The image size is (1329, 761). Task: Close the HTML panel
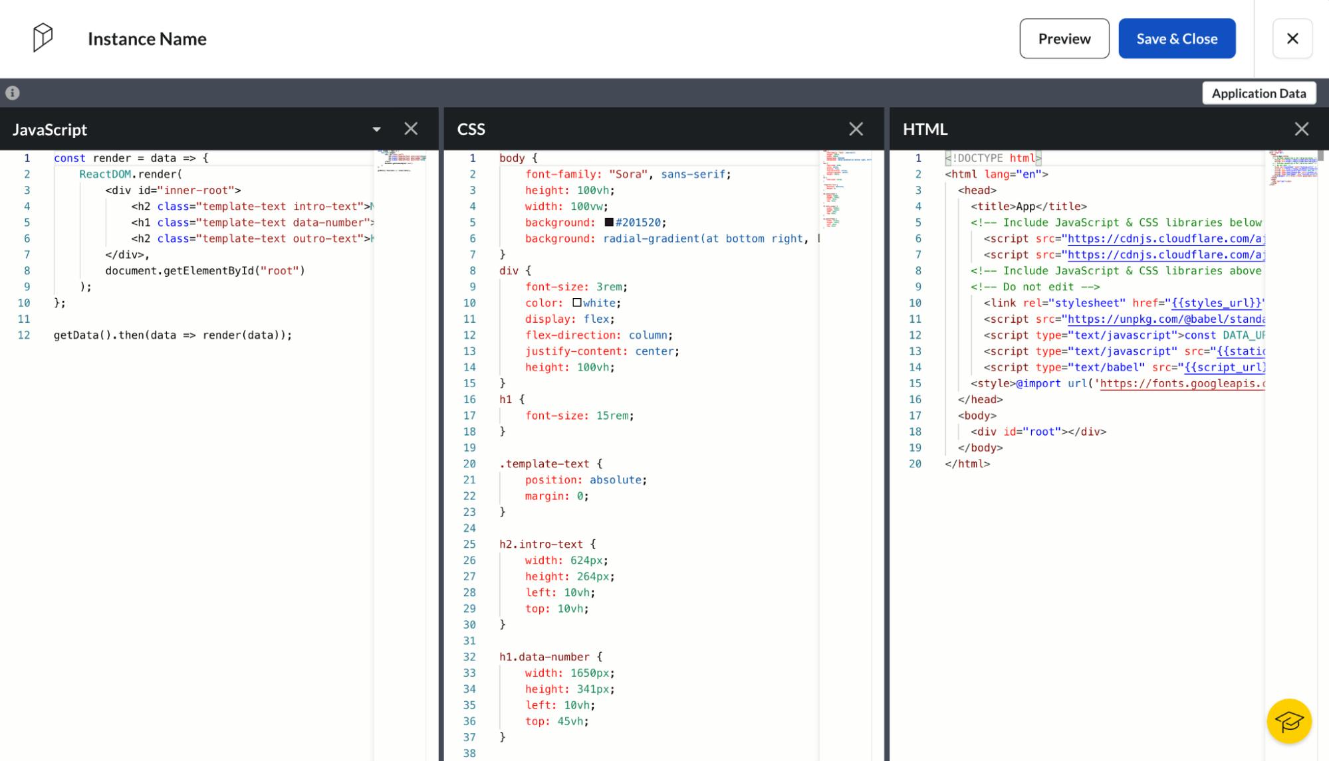(x=1302, y=129)
